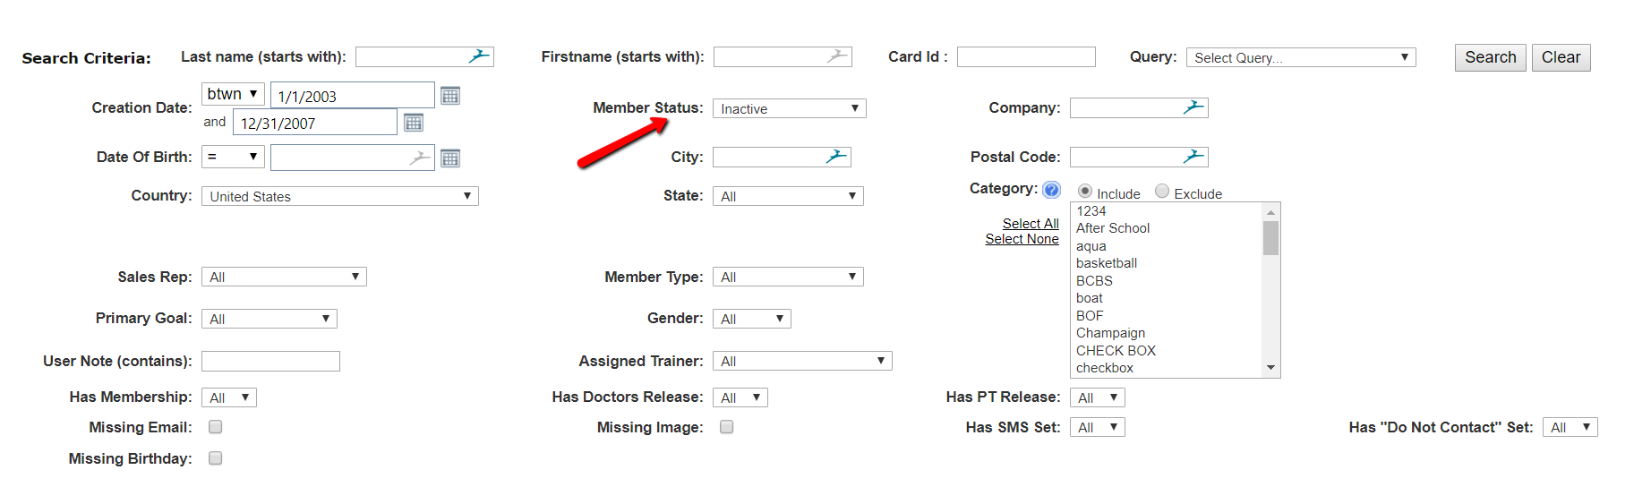Click lookup icon in City field
Viewport: 1651px width, 504px height.
[836, 157]
